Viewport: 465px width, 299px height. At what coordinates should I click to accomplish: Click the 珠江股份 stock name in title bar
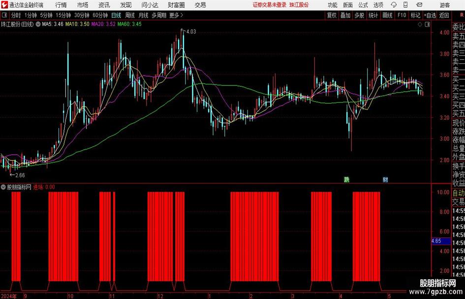(x=299, y=5)
